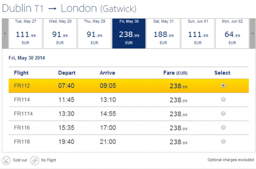Select flight FR118 radio button
The width and height of the screenshot is (256, 169).
[x=223, y=141]
